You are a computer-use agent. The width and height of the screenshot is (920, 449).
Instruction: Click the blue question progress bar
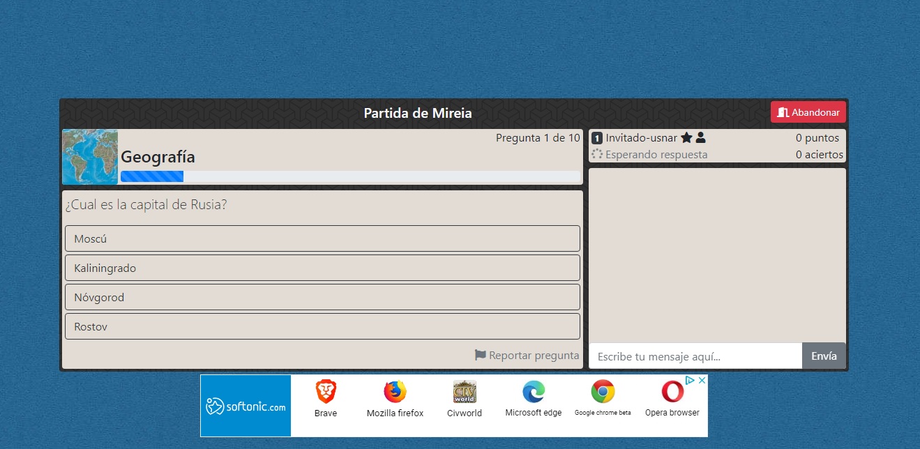(151, 176)
